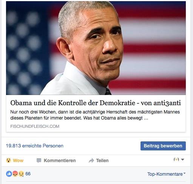Click the article description text snippet

coord(95,115)
